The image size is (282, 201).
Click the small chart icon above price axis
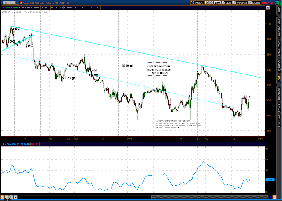click(268, 7)
